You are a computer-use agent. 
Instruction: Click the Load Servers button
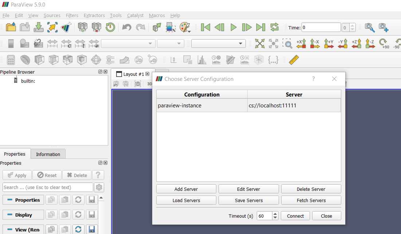click(x=186, y=200)
